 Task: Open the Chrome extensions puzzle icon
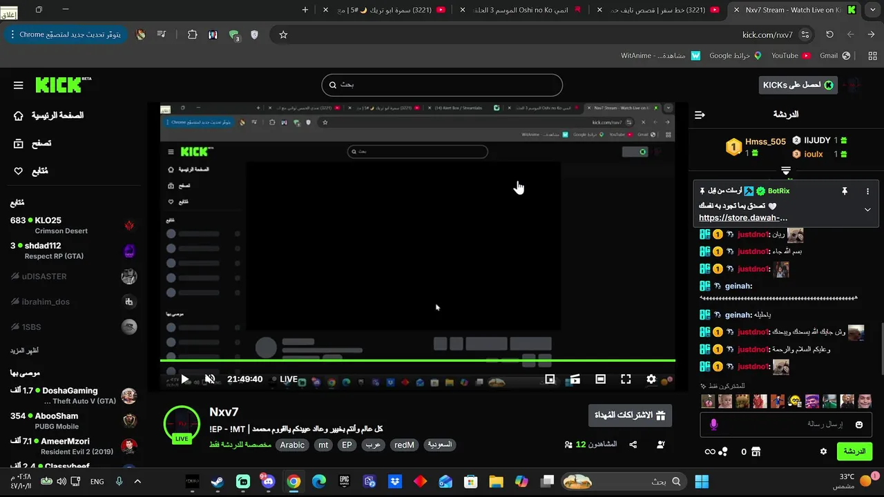193,35
